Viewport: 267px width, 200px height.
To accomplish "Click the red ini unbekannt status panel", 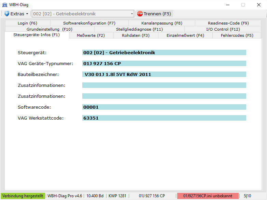I will pos(208,196).
